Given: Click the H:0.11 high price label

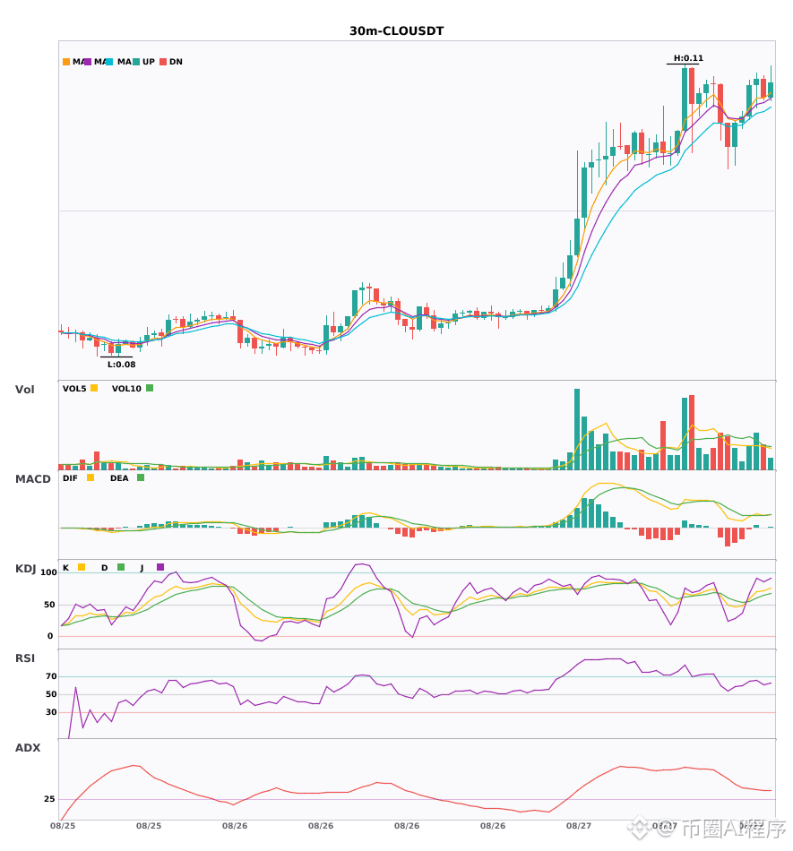Looking at the screenshot, I should [x=688, y=58].
